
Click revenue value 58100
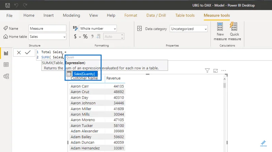(119, 126)
